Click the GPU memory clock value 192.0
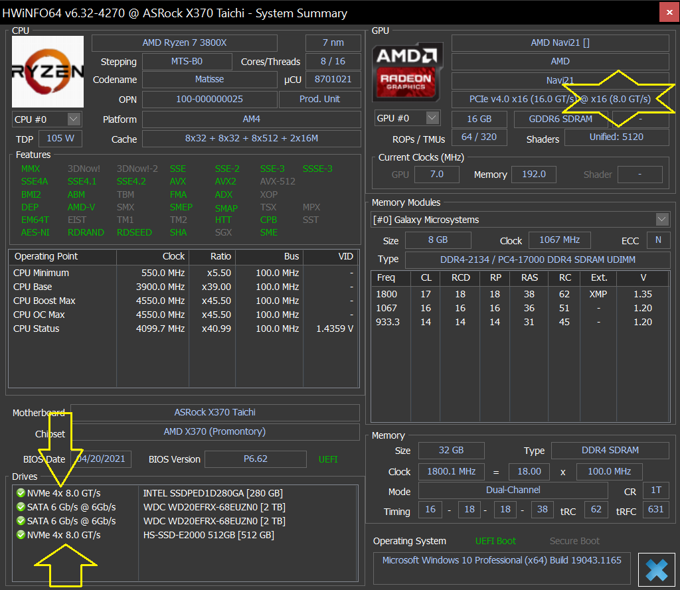The width and height of the screenshot is (680, 590). [x=534, y=175]
